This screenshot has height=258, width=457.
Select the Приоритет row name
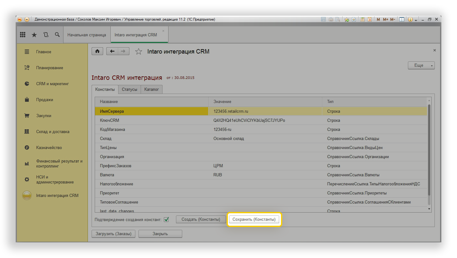point(109,193)
